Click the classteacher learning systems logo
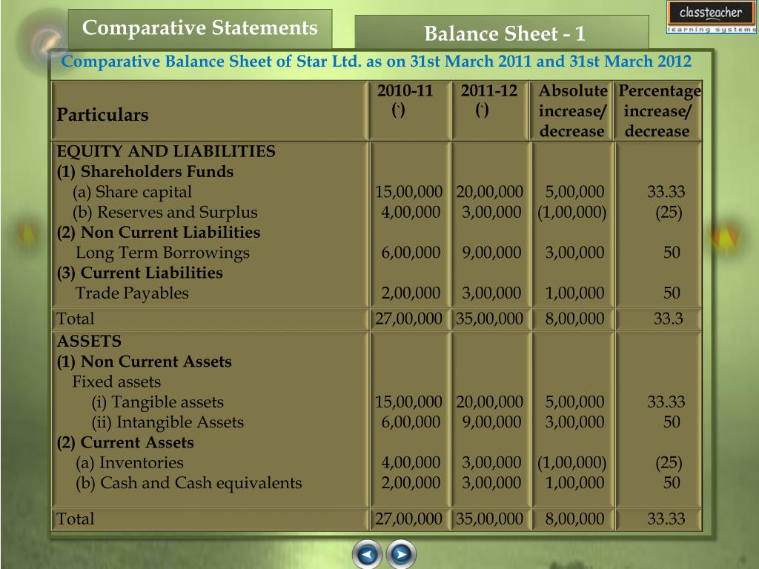Image resolution: width=759 pixels, height=569 pixels. point(711,18)
